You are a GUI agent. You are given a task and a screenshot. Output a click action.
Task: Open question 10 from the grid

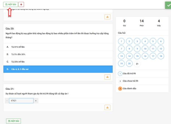(x=145, y=49)
